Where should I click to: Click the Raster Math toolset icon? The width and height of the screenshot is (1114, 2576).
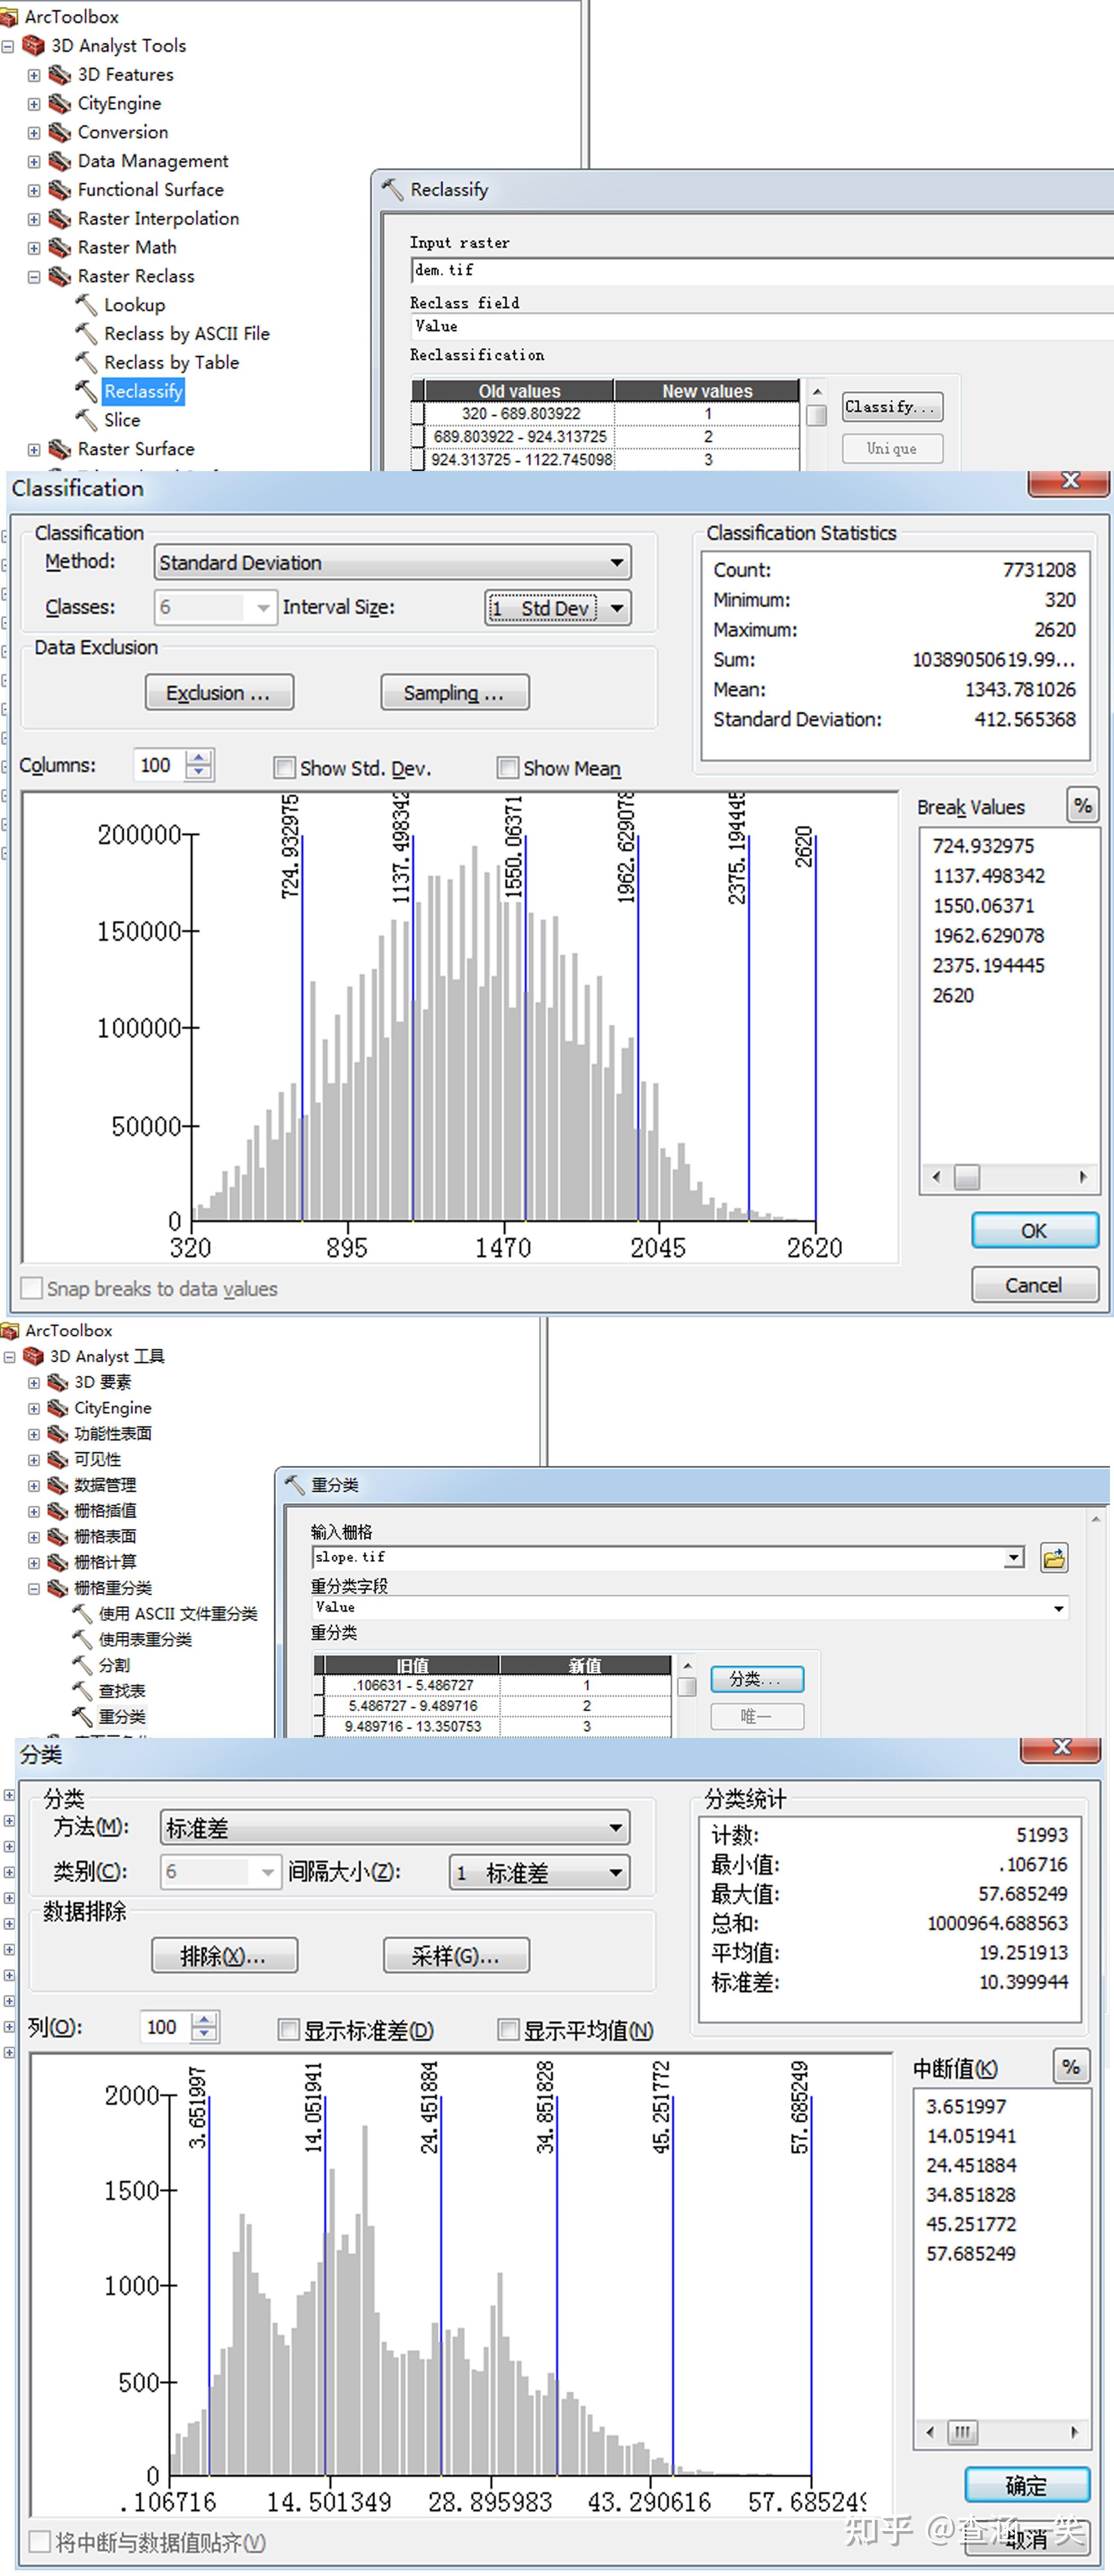tap(60, 248)
